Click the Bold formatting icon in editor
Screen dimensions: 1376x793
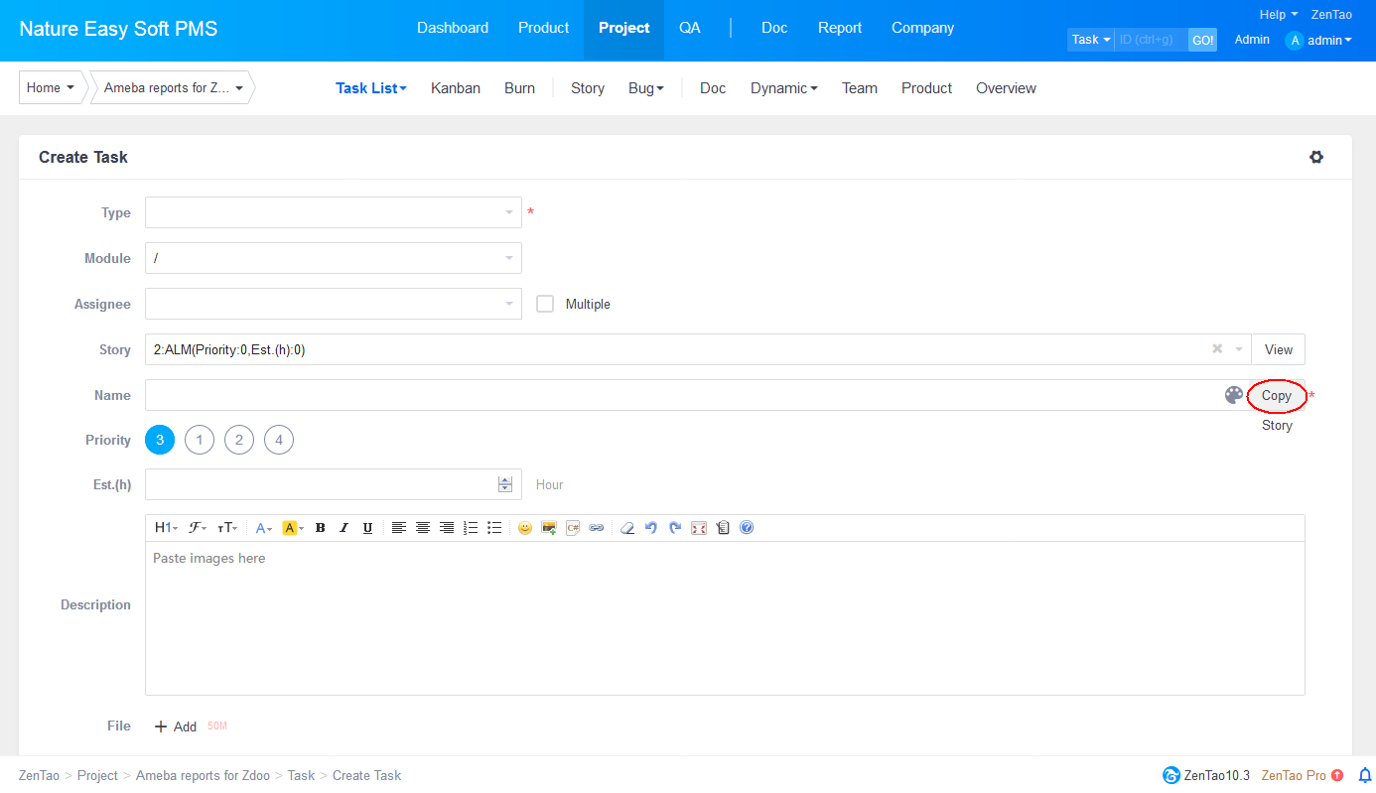click(320, 528)
